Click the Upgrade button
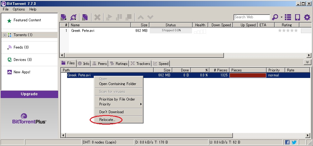This screenshot has height=146, width=313. (29, 94)
